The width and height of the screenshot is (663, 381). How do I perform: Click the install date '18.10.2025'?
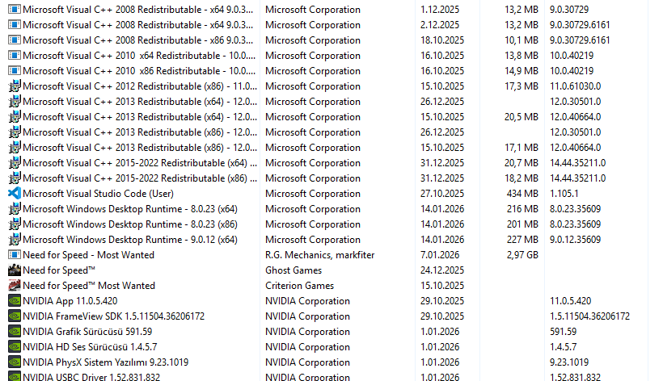[x=442, y=40]
